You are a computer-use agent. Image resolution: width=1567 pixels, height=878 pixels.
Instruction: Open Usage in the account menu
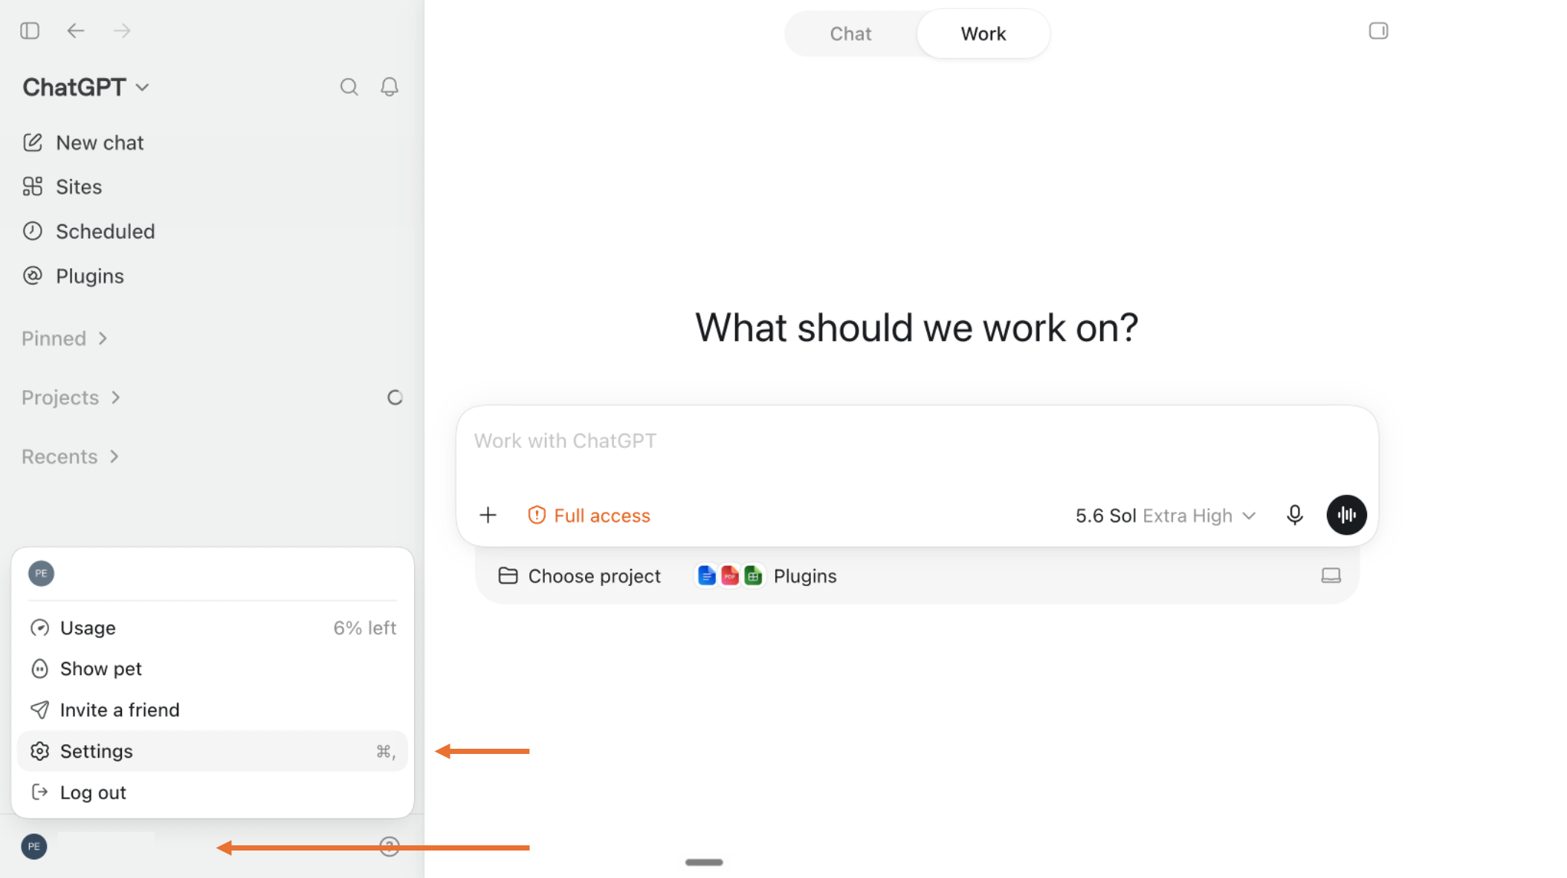(213, 628)
